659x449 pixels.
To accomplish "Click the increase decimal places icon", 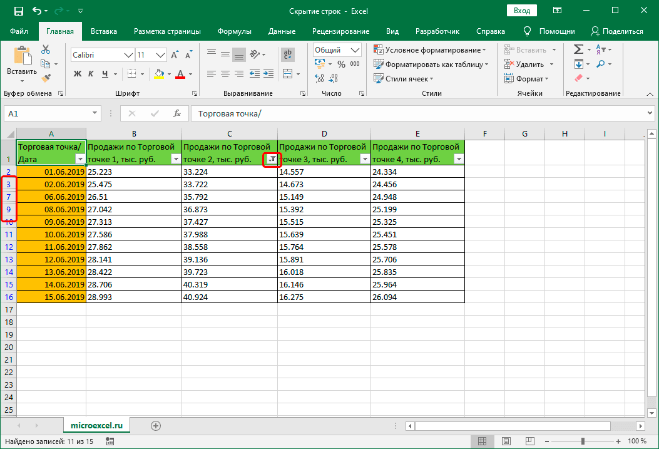I will pos(319,78).
